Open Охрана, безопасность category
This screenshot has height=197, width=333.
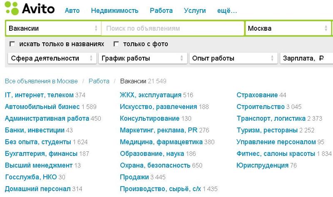155,165
